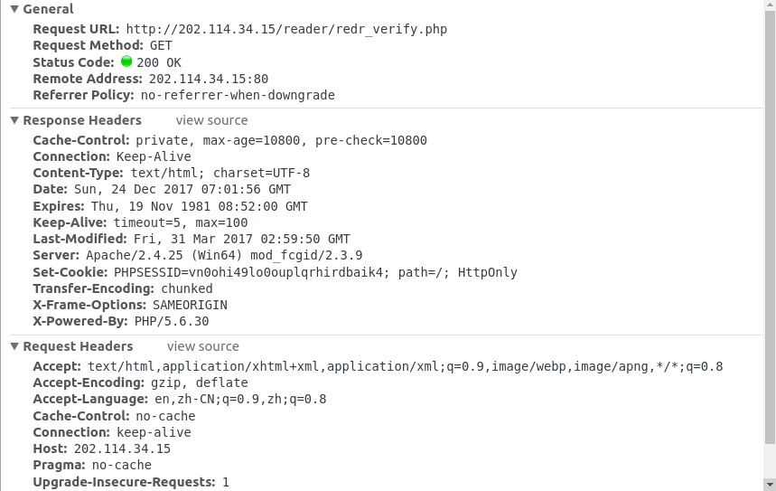Click view source next to Response Headers

[x=211, y=120]
